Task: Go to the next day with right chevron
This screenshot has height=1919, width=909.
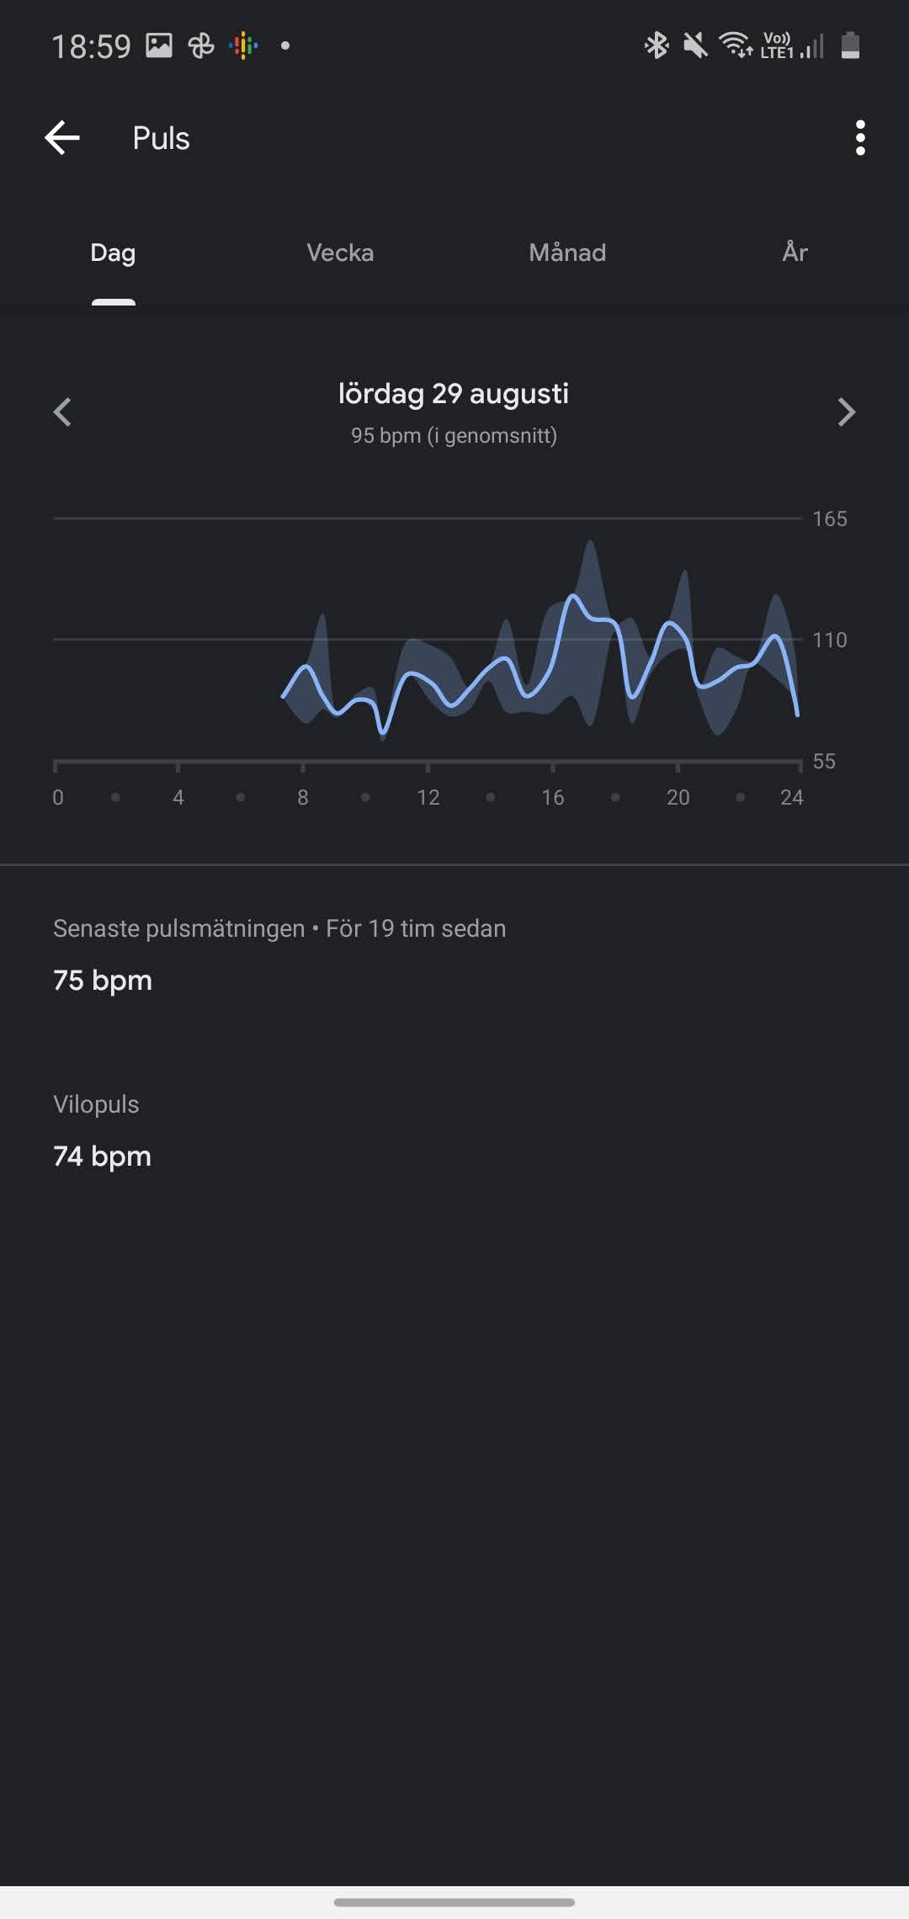Action: click(846, 412)
